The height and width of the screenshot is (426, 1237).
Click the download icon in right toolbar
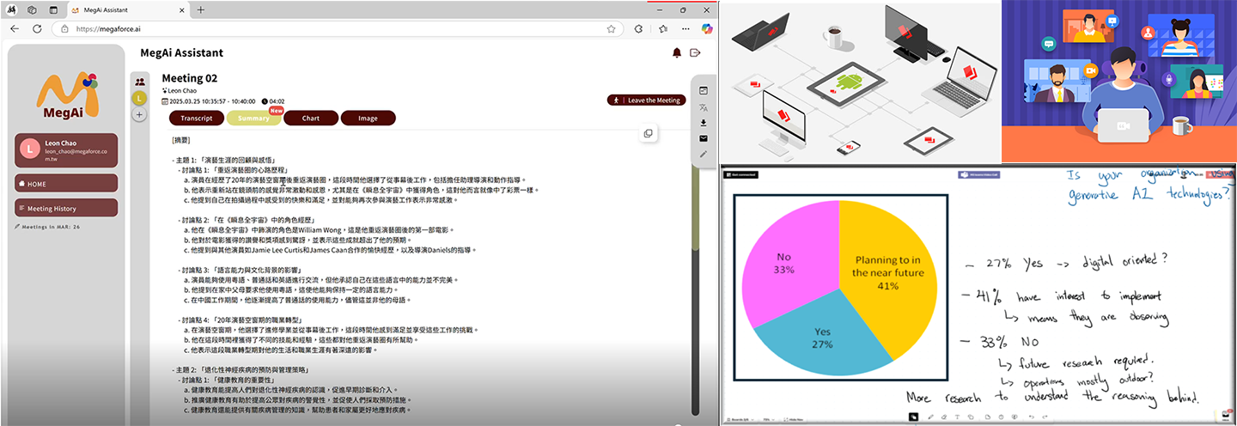pyautogui.click(x=704, y=123)
